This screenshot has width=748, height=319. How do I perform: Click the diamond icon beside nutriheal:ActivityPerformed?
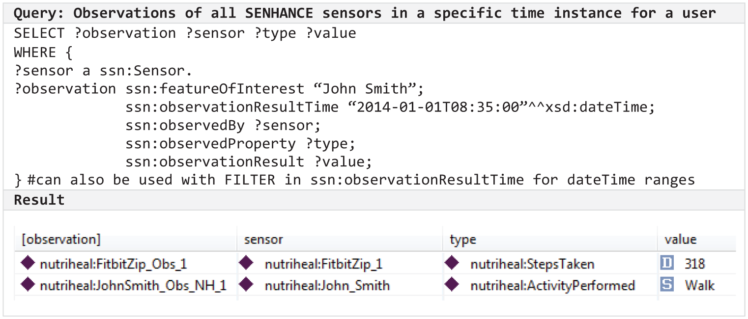click(452, 284)
